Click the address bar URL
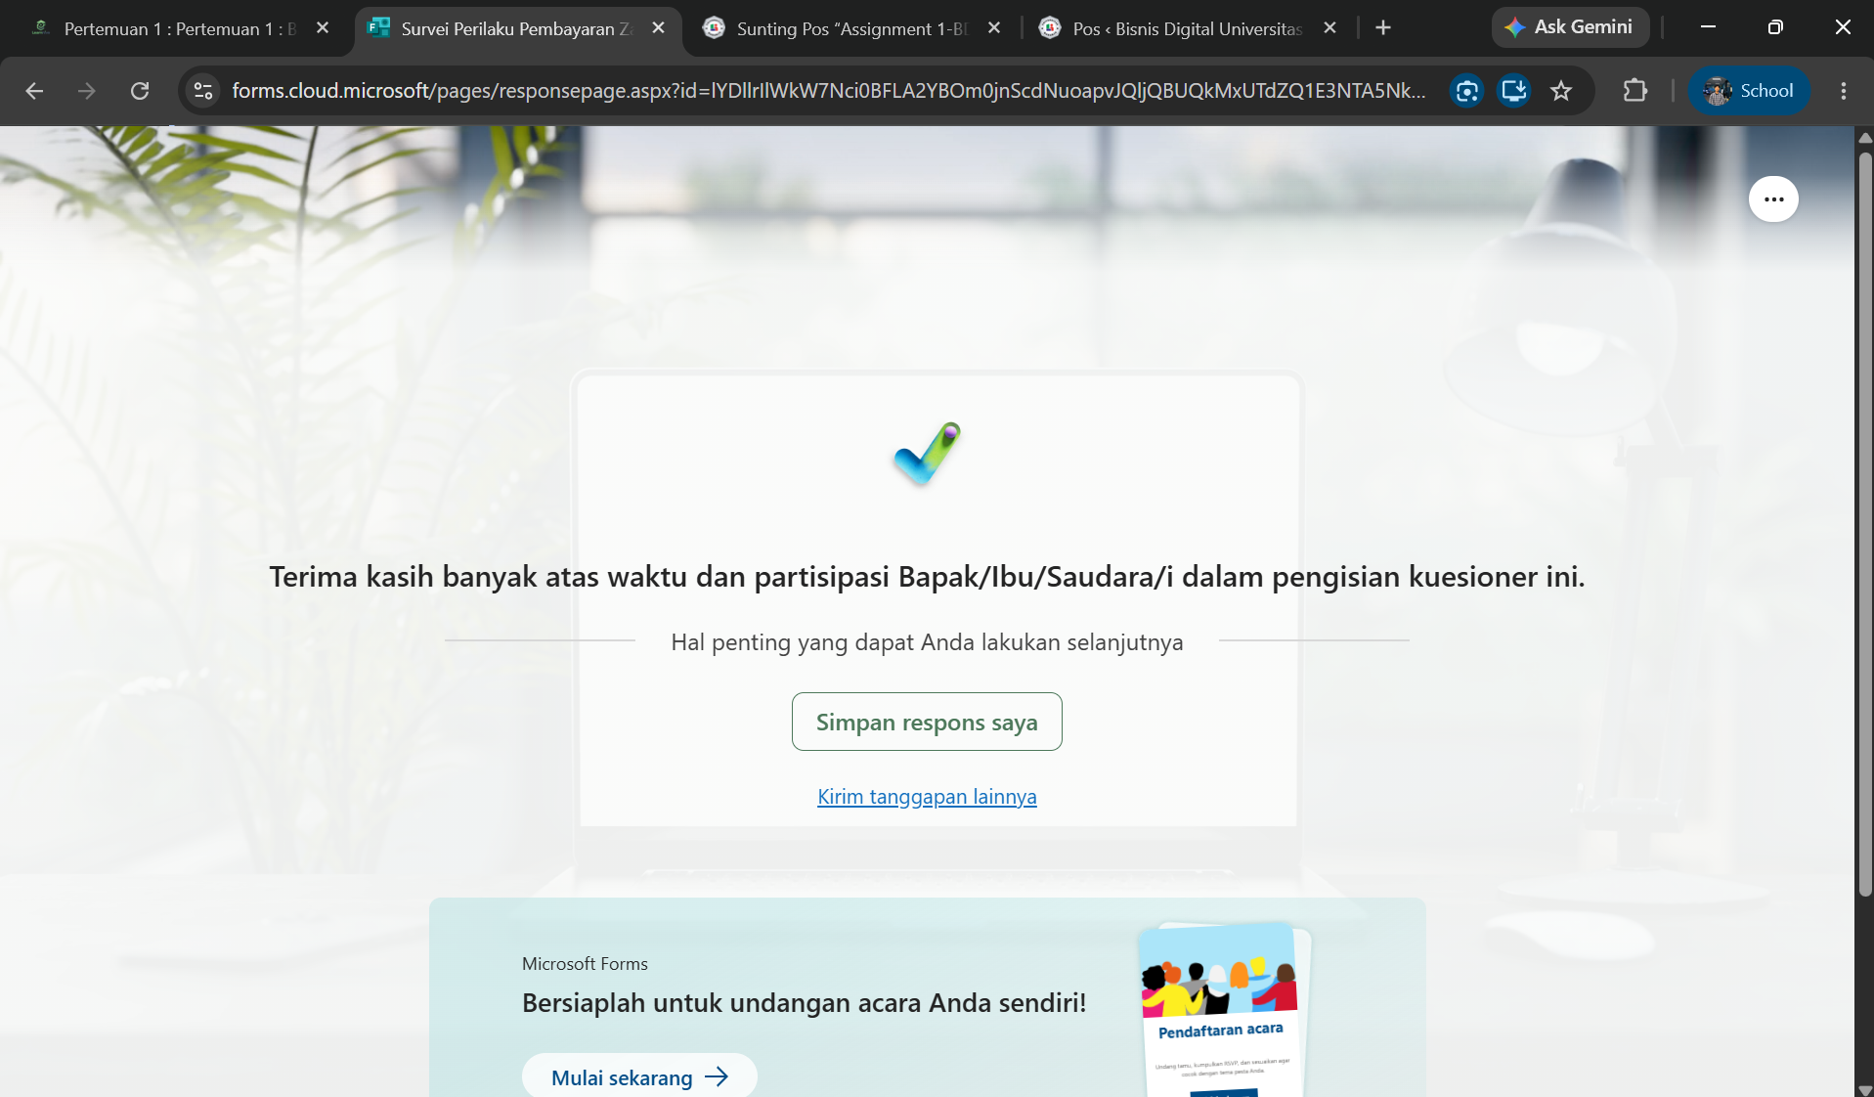The height and width of the screenshot is (1097, 1874). click(828, 91)
